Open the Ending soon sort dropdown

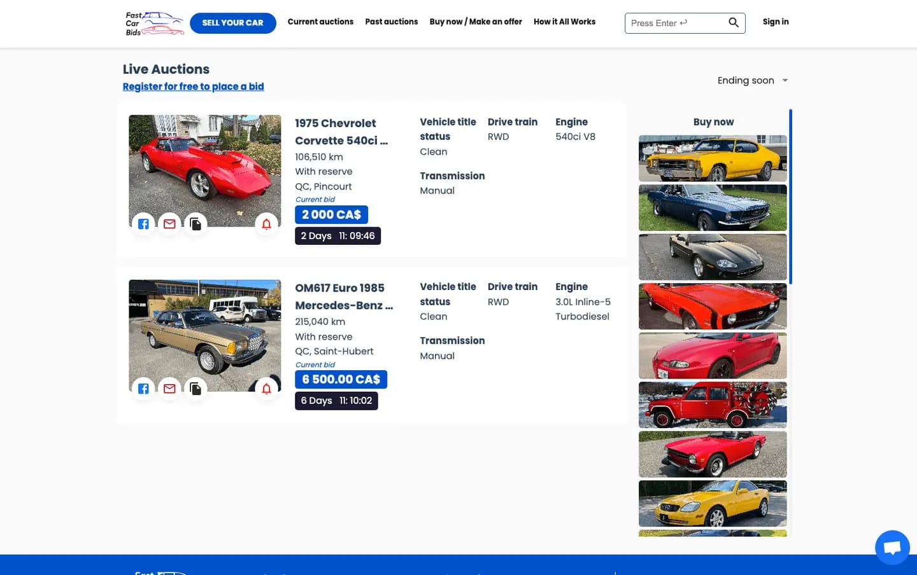(x=753, y=80)
